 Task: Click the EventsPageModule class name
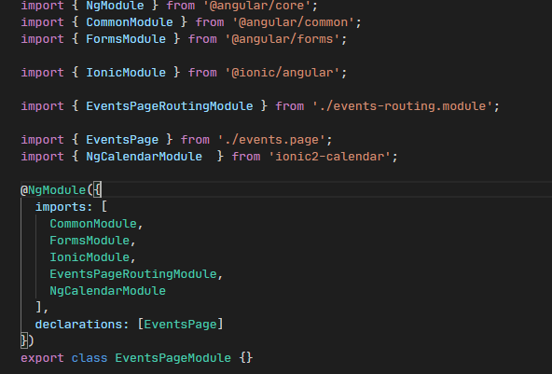(172, 358)
